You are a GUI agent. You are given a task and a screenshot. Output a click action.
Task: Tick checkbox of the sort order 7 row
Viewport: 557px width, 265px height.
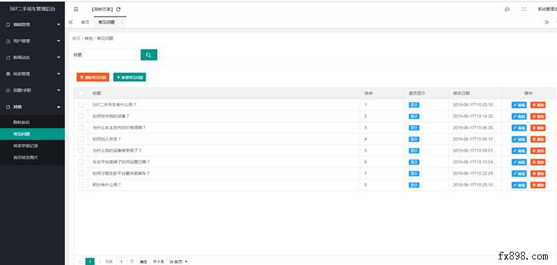pos(81,173)
